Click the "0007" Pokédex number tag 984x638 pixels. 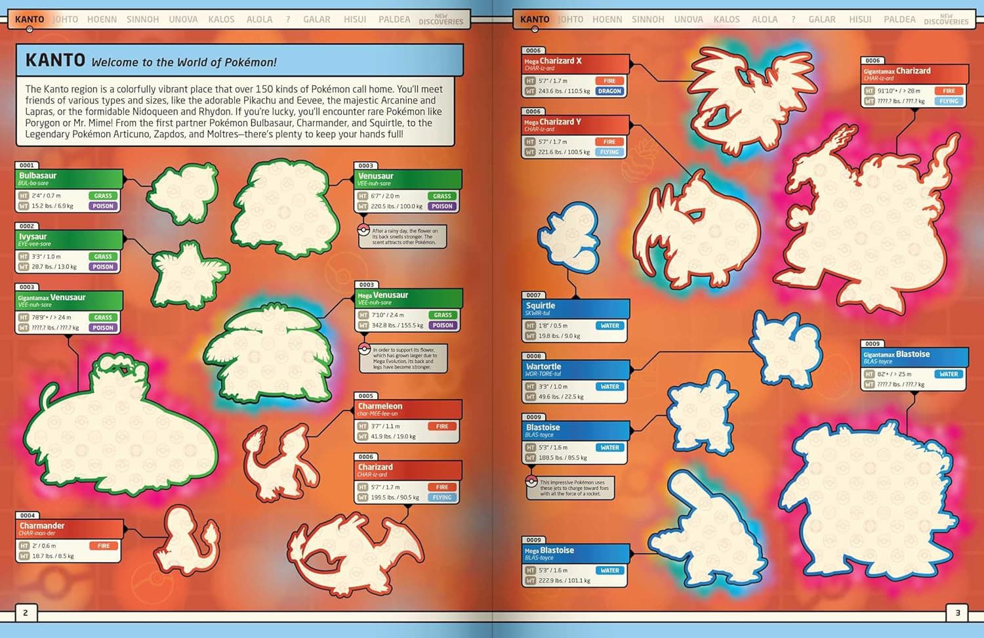coord(533,295)
